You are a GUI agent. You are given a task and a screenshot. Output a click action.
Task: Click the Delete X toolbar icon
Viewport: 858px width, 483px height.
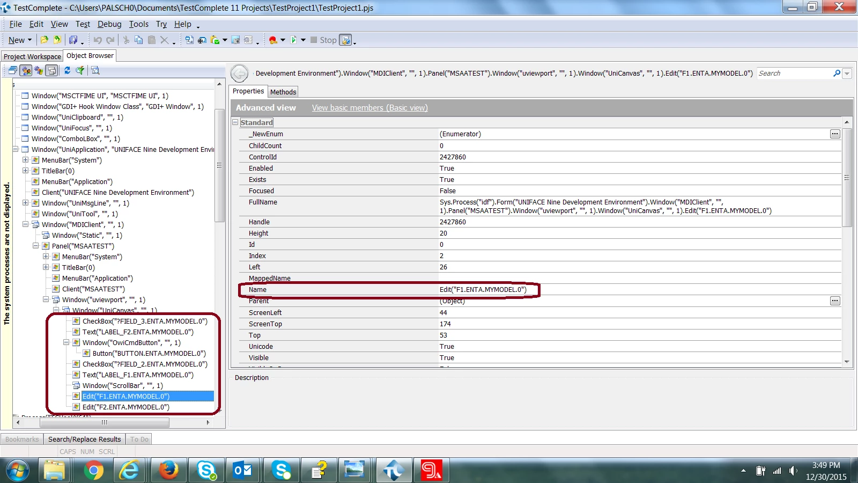165,40
